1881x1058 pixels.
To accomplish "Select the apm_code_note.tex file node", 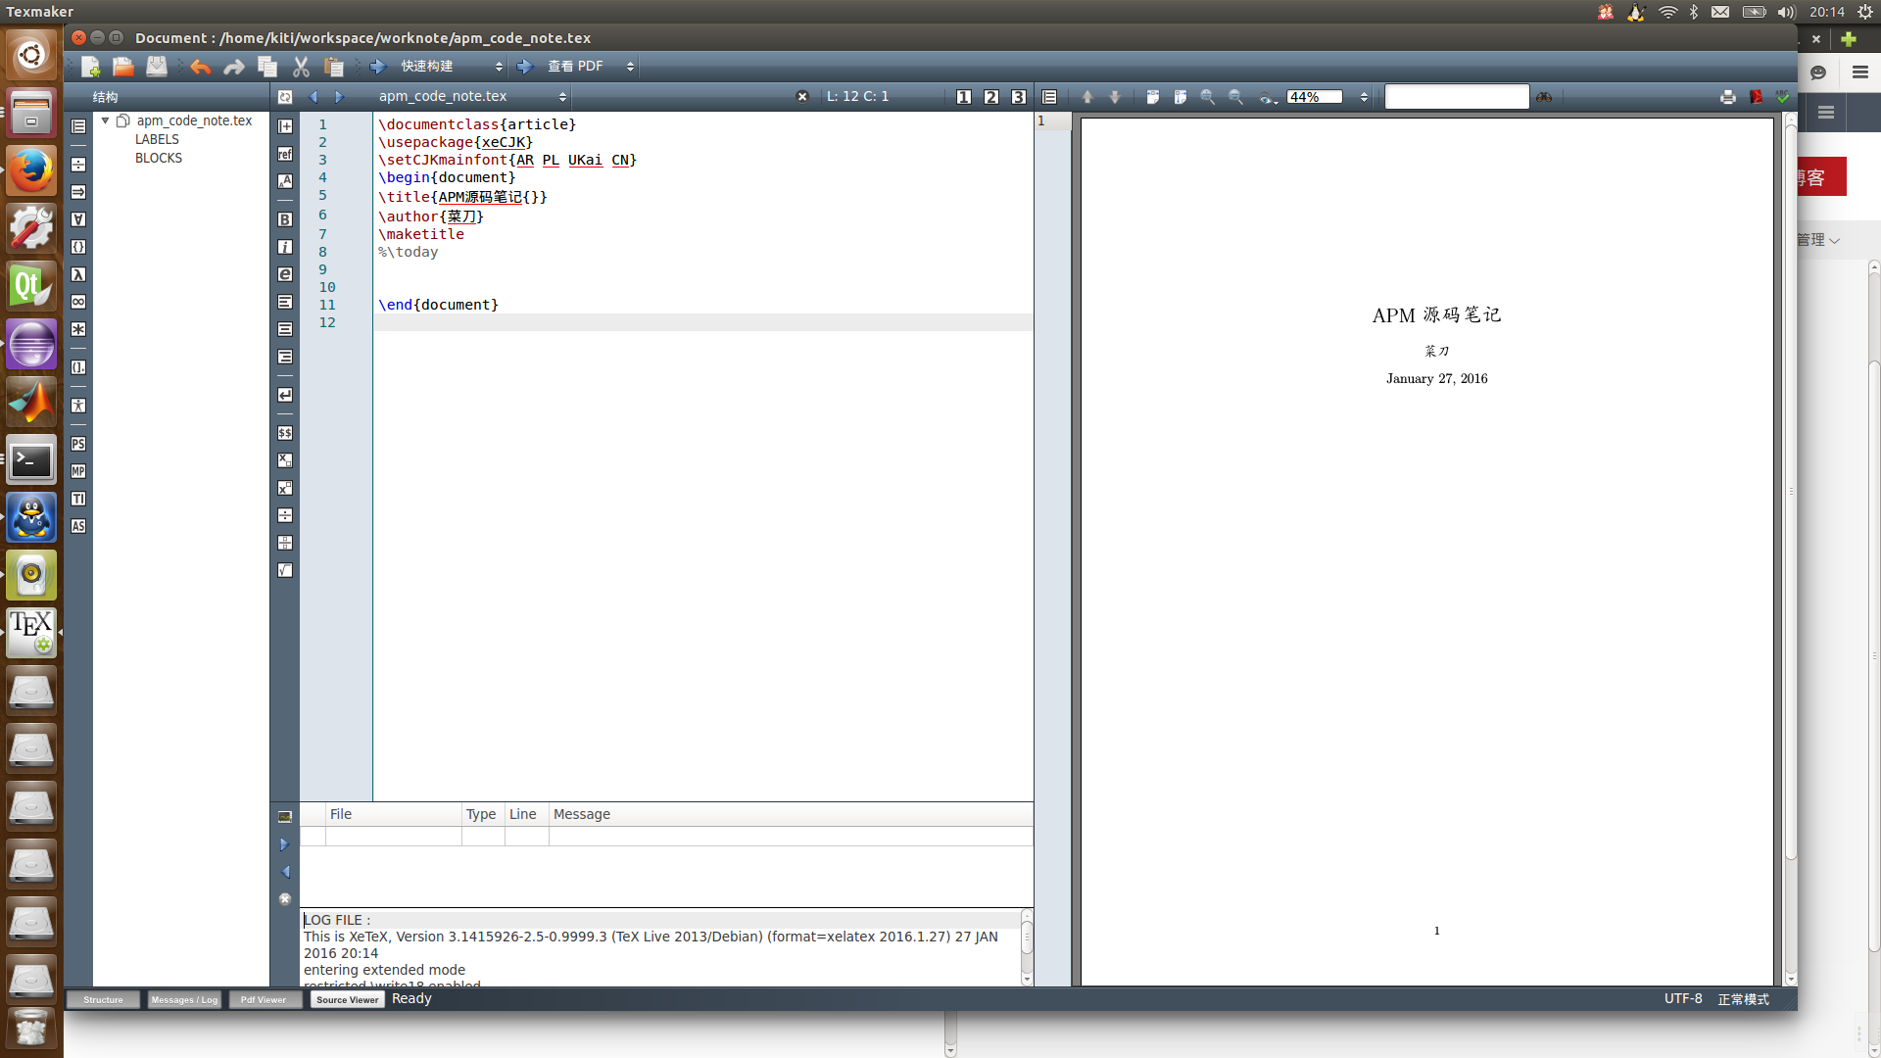I will 191,119.
